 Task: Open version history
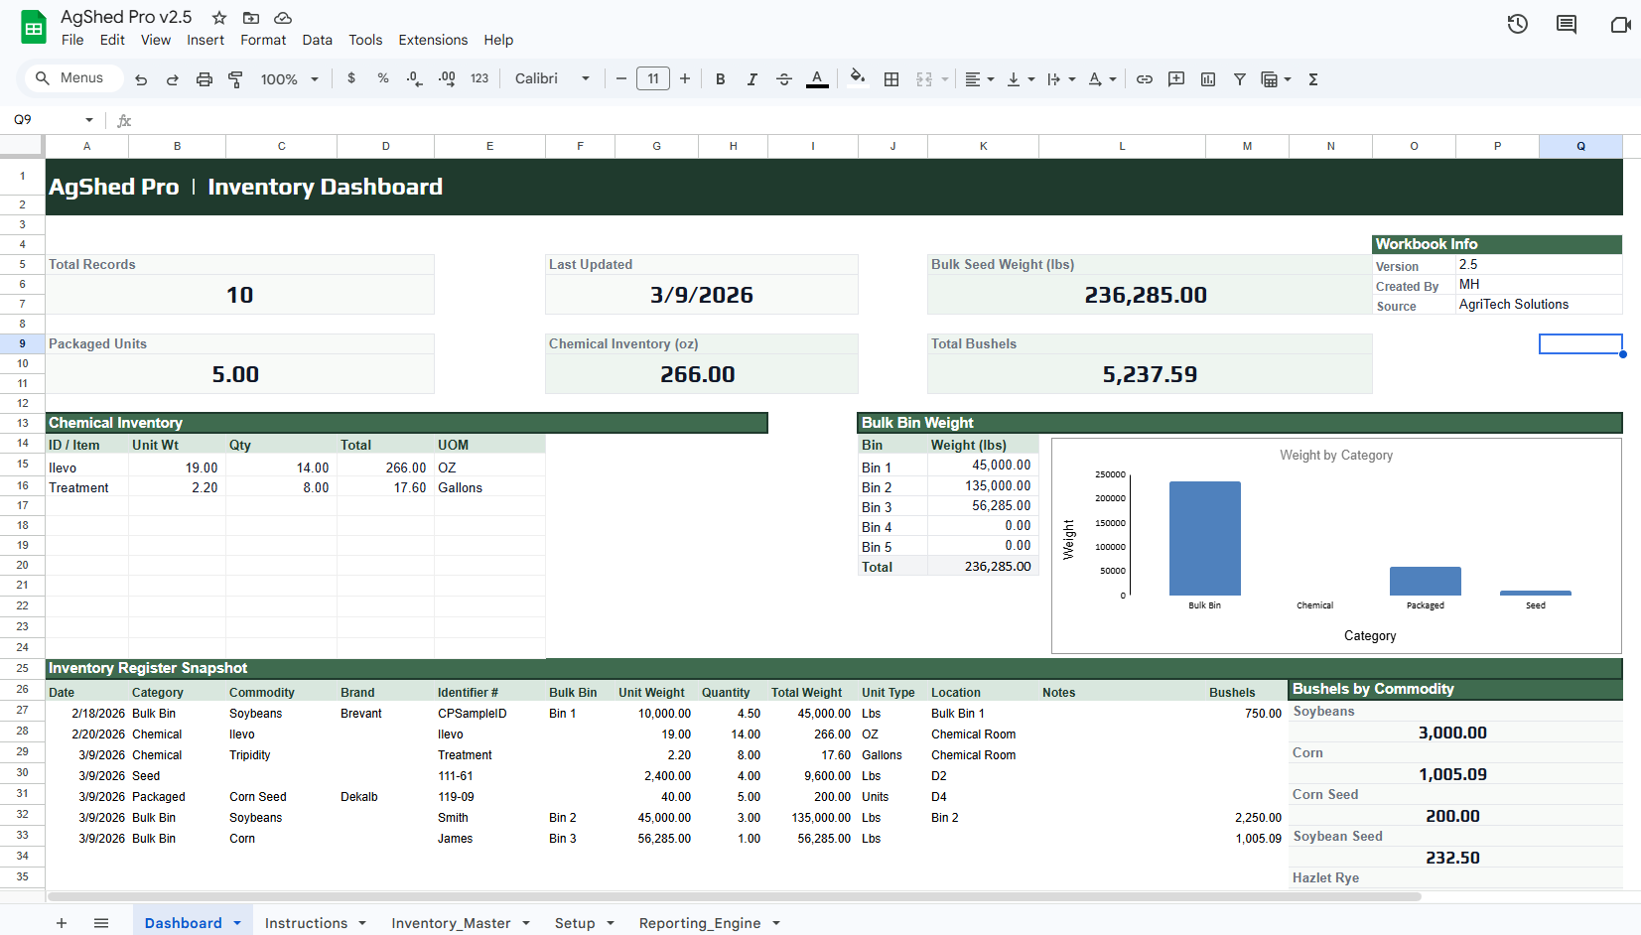point(1517,24)
